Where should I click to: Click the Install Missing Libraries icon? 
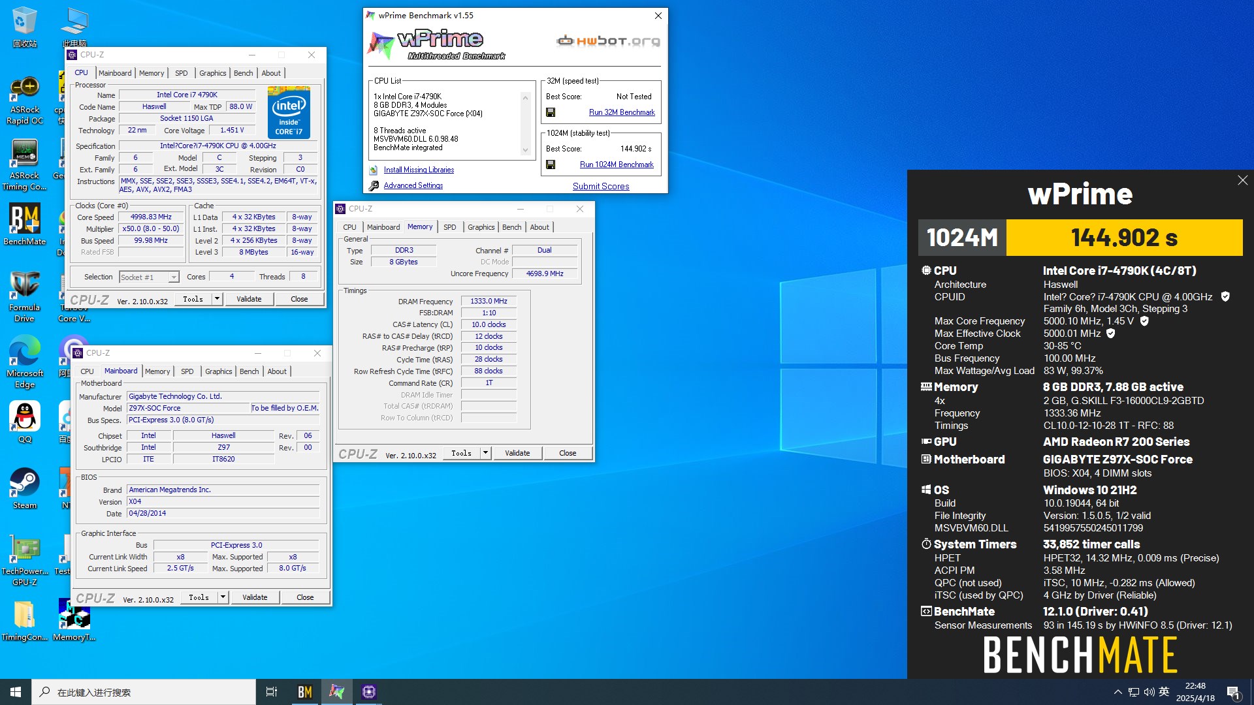[x=373, y=170]
